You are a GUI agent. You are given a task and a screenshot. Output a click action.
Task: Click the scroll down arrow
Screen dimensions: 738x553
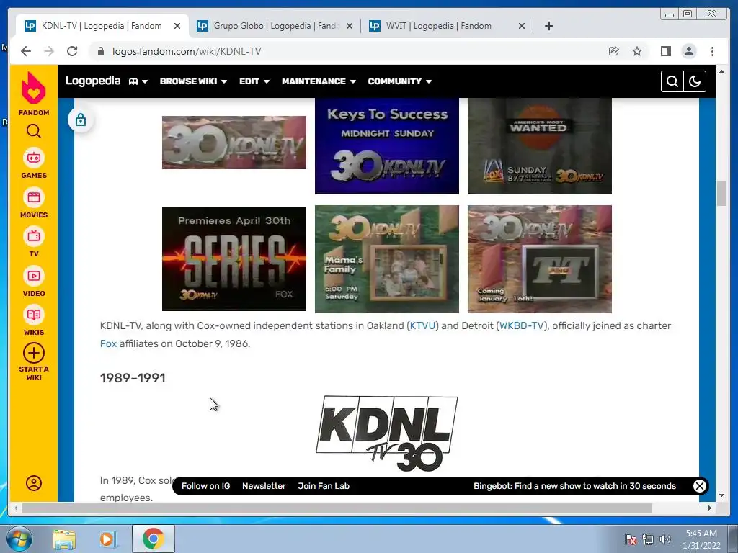(721, 495)
